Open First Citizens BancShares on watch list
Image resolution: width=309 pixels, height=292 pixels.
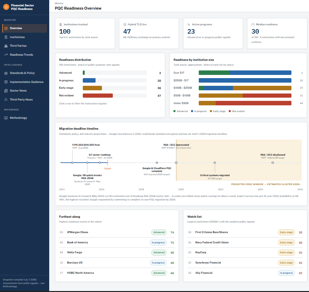(x=245, y=232)
